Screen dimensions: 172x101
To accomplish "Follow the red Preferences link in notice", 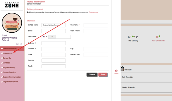I will (x=93, y=12).
